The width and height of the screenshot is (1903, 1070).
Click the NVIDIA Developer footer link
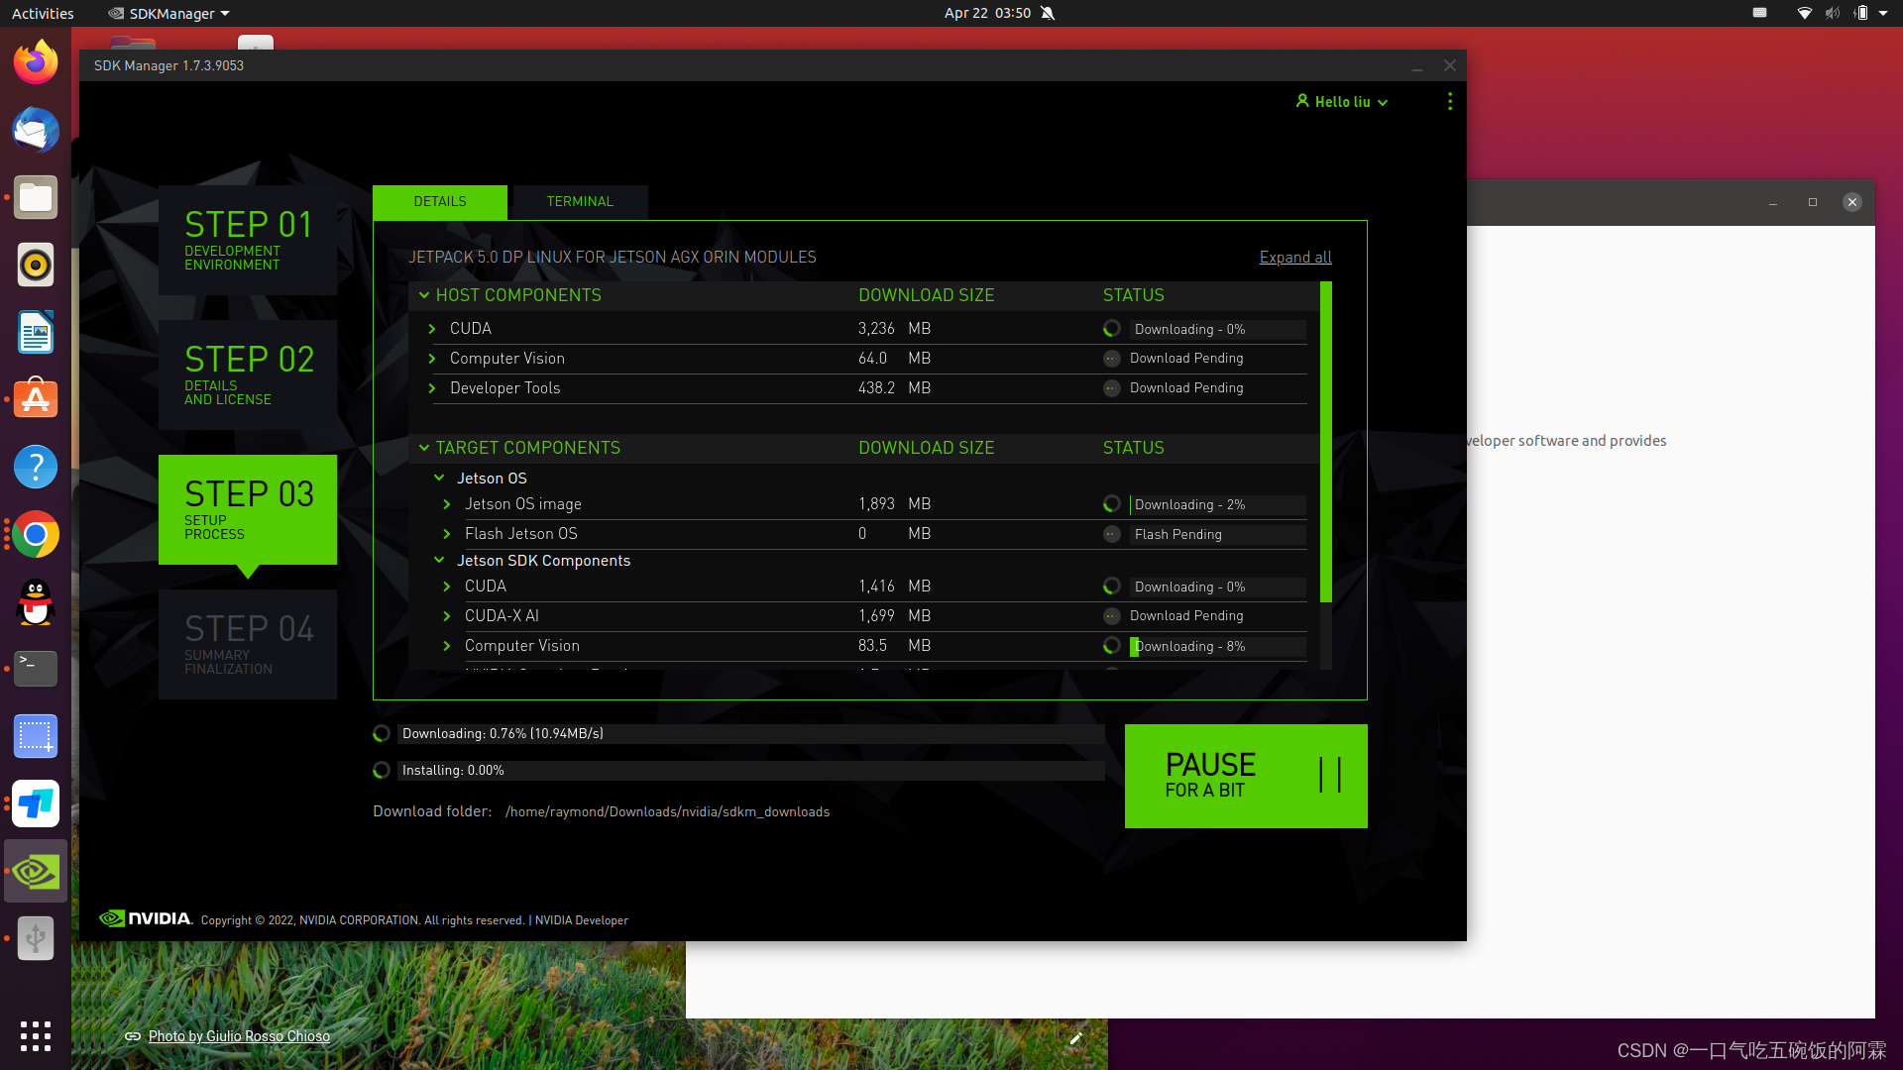point(582,920)
